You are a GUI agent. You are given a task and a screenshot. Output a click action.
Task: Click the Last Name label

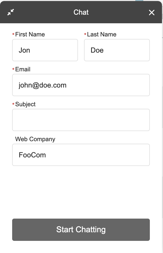101,34
